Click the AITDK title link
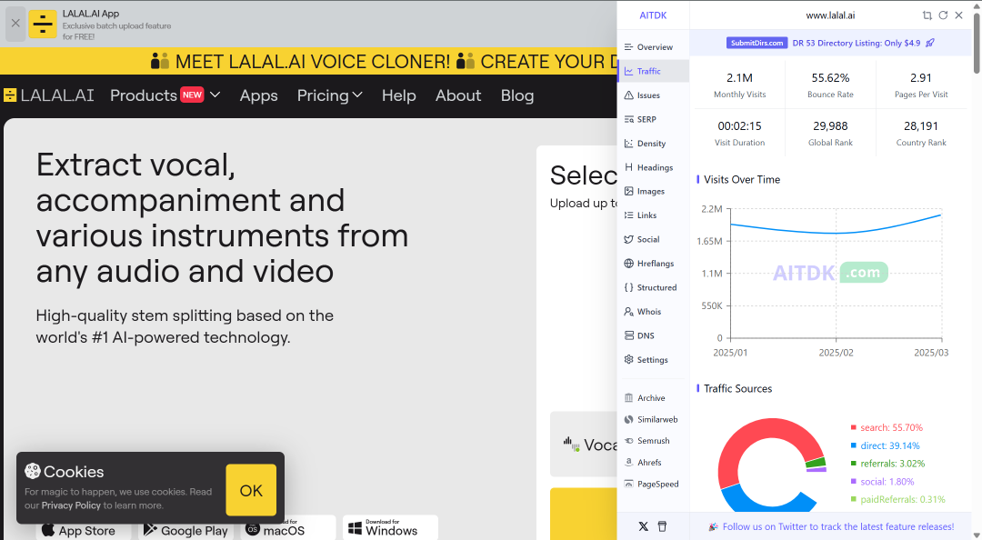 (x=653, y=15)
